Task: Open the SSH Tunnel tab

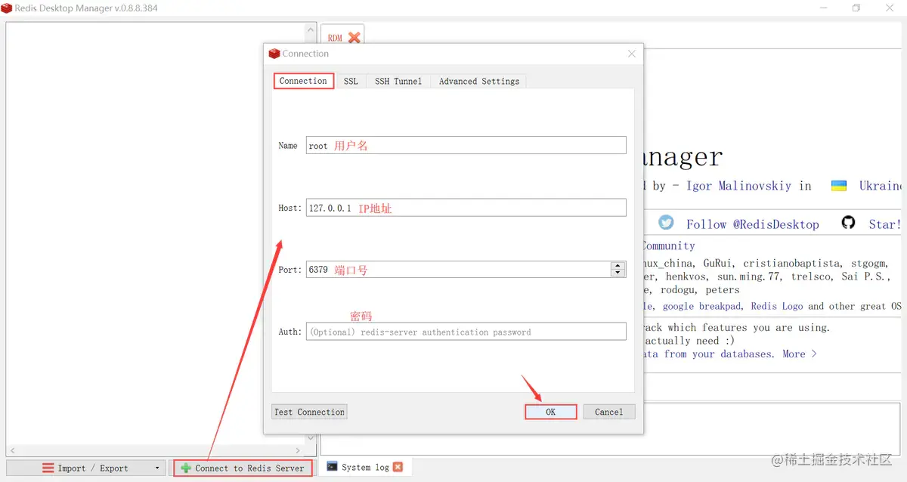Action: pos(398,81)
